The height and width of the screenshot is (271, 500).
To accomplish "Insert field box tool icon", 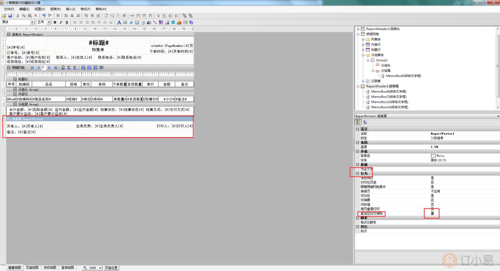I will [x=125, y=23].
